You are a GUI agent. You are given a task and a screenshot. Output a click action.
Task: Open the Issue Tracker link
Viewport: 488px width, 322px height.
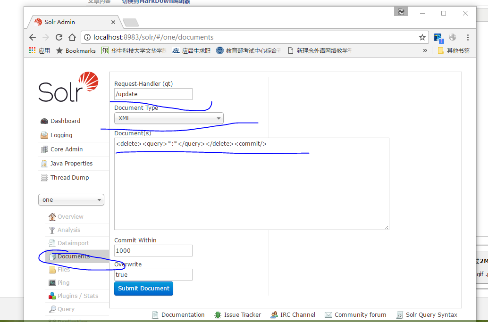point(243,315)
